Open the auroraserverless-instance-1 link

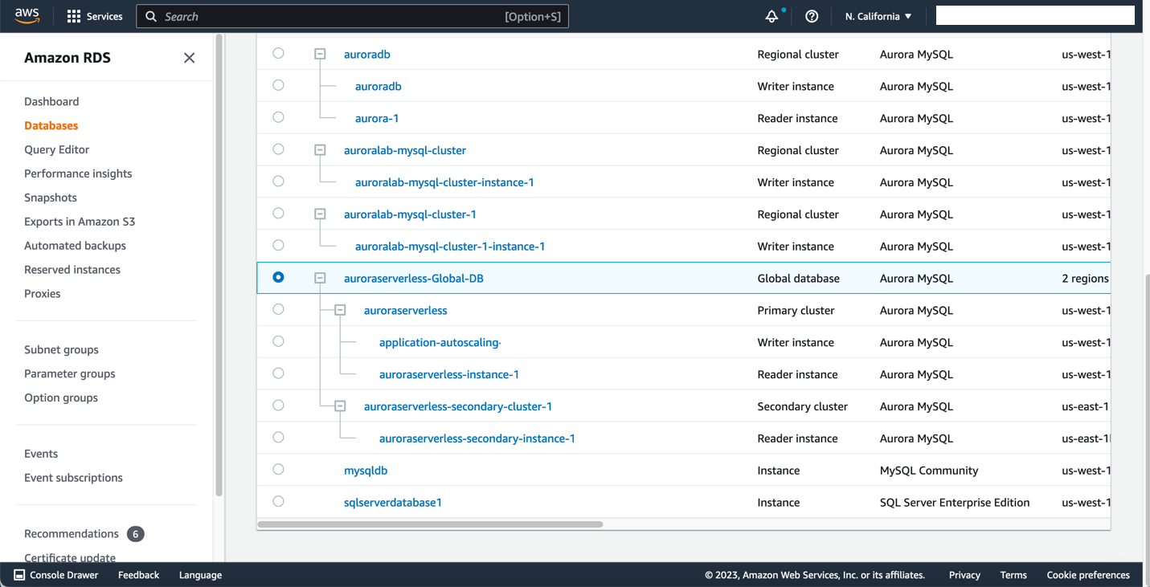coord(449,374)
